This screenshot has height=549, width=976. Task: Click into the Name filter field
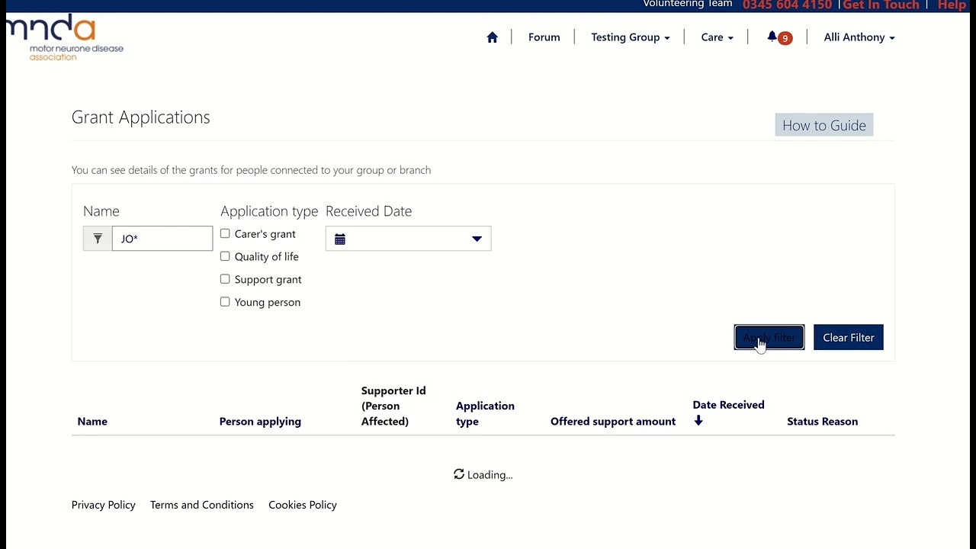coord(162,239)
